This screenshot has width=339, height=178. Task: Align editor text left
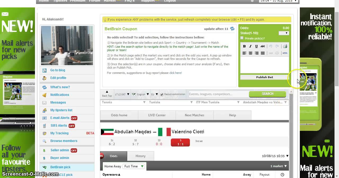click(244, 53)
